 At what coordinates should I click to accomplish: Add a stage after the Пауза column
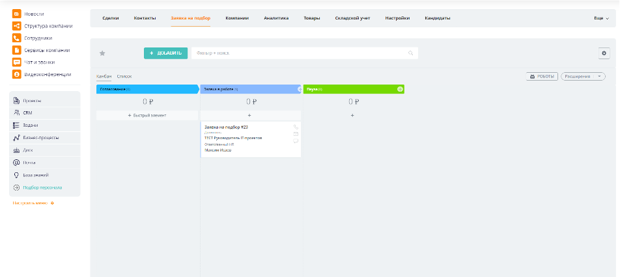click(400, 89)
